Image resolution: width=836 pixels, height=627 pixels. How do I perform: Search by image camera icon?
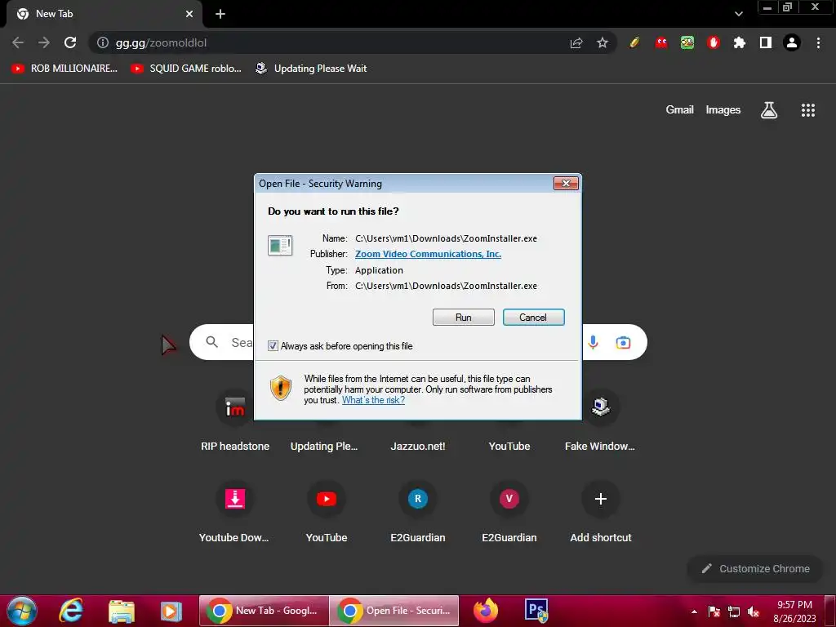pyautogui.click(x=623, y=342)
